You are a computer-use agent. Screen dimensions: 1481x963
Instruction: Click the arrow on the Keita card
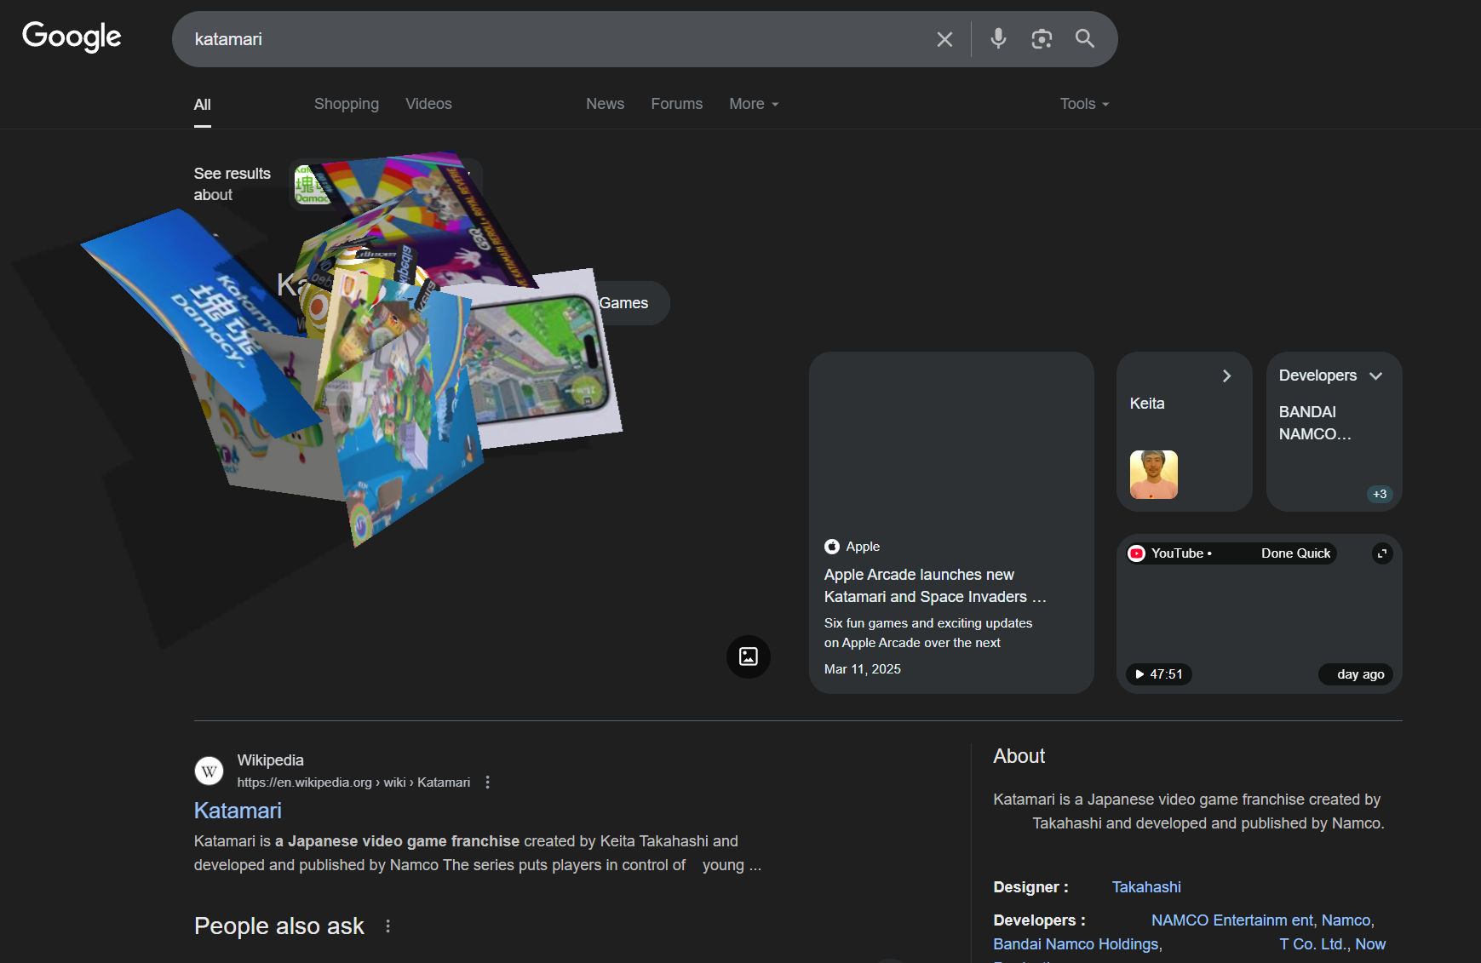pyautogui.click(x=1226, y=375)
